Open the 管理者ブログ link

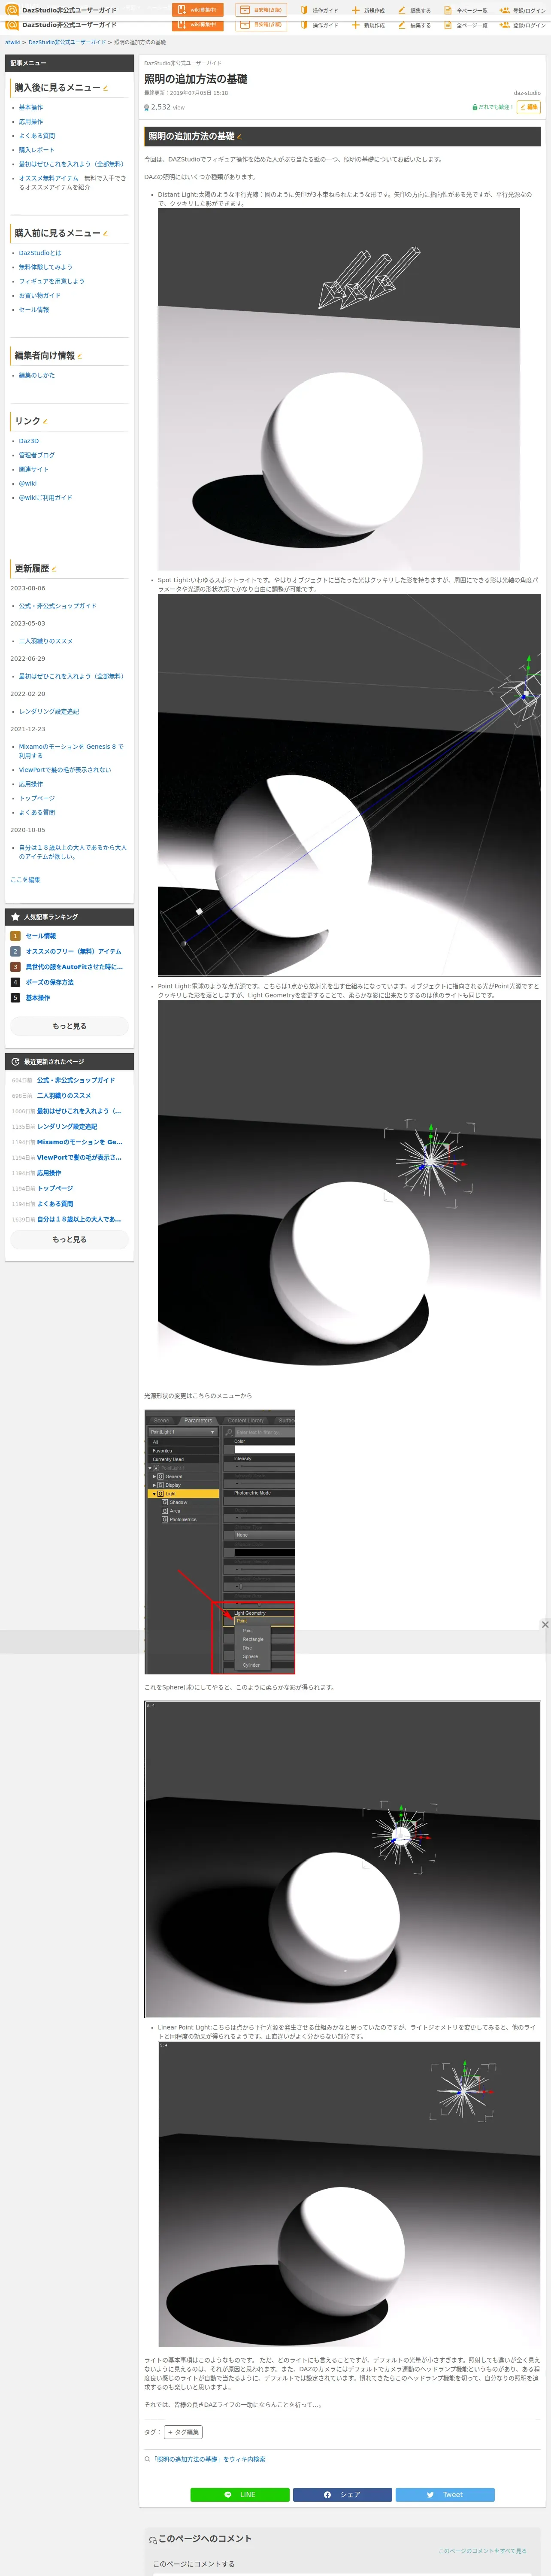pos(37,455)
